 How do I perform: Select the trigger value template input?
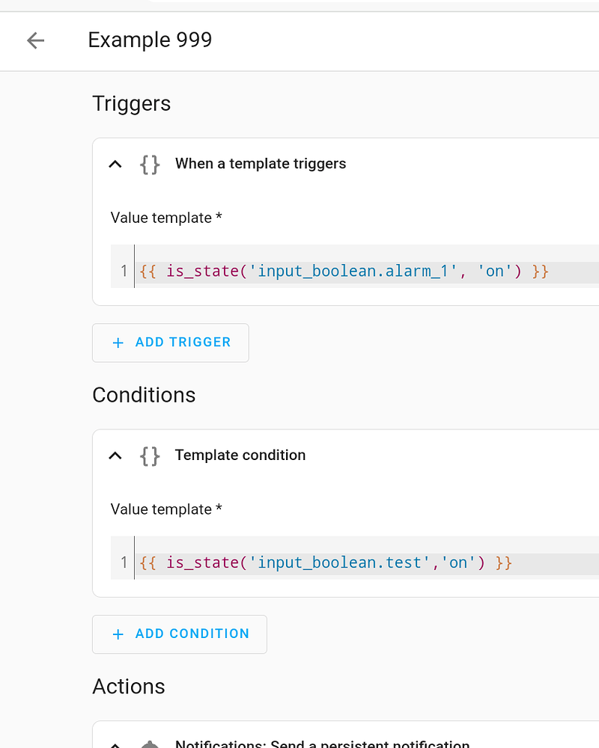point(337,271)
